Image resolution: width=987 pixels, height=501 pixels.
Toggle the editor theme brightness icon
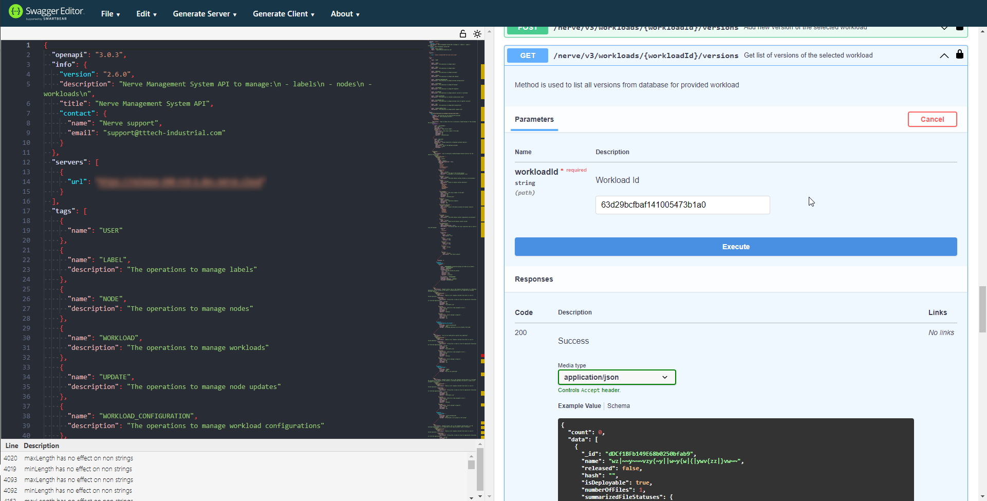tap(477, 34)
